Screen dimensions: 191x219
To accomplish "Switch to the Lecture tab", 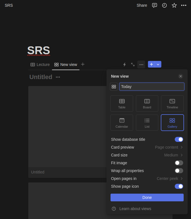I will click(x=40, y=65).
